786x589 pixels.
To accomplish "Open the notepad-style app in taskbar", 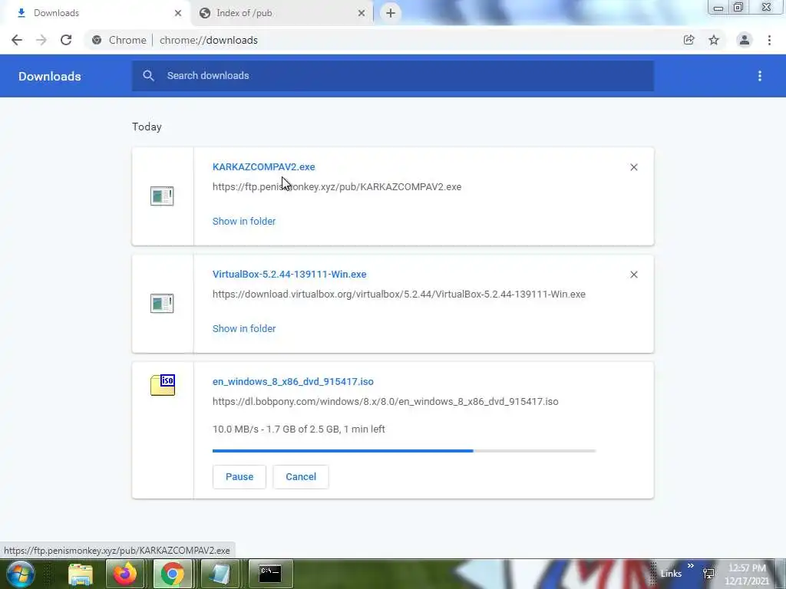I will pyautogui.click(x=220, y=574).
